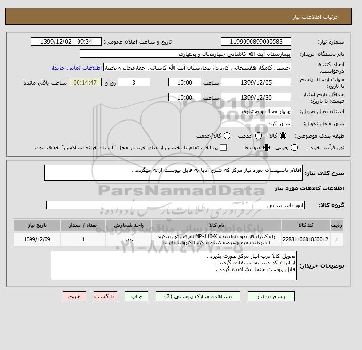The image size is (362, 350).
Task: Click the جزئیات اطلاعات نیاز page title
Action: pos(315,17)
